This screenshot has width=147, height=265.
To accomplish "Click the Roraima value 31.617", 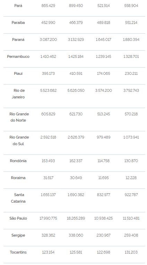I will pos(49,178).
